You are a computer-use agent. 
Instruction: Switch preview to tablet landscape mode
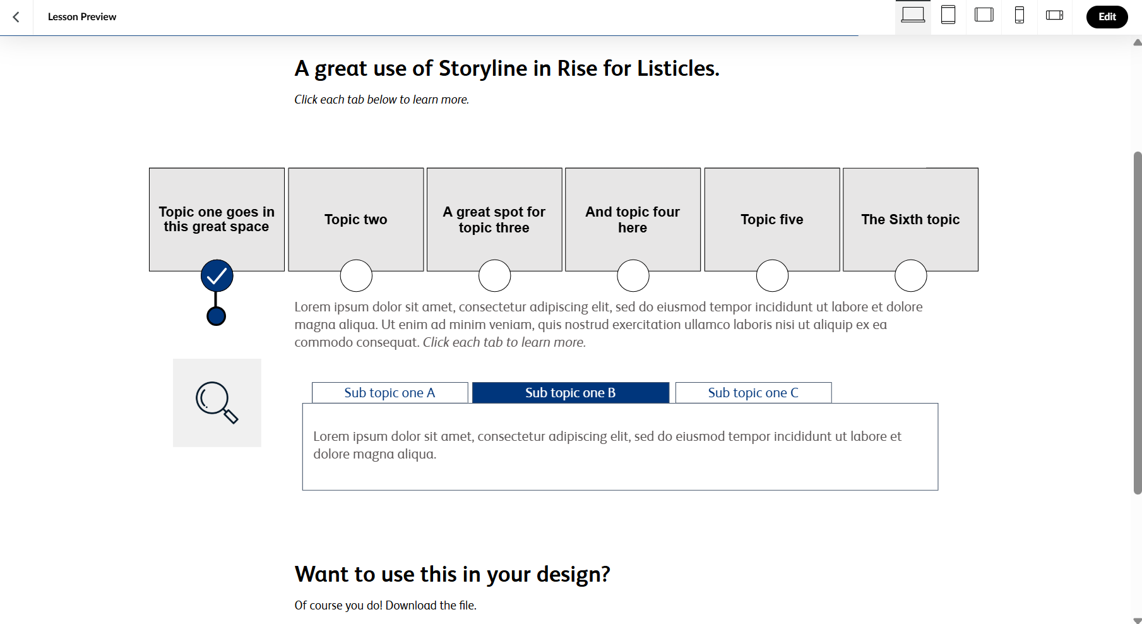[x=984, y=16]
